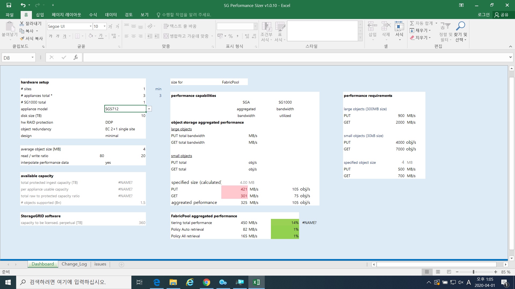Open the 수식 ribbon tab

tap(93, 15)
